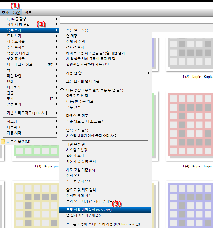Viewport: 213px width, 228px height.
Task: Expand the 트리 보기 submenu
Action: [30, 36]
